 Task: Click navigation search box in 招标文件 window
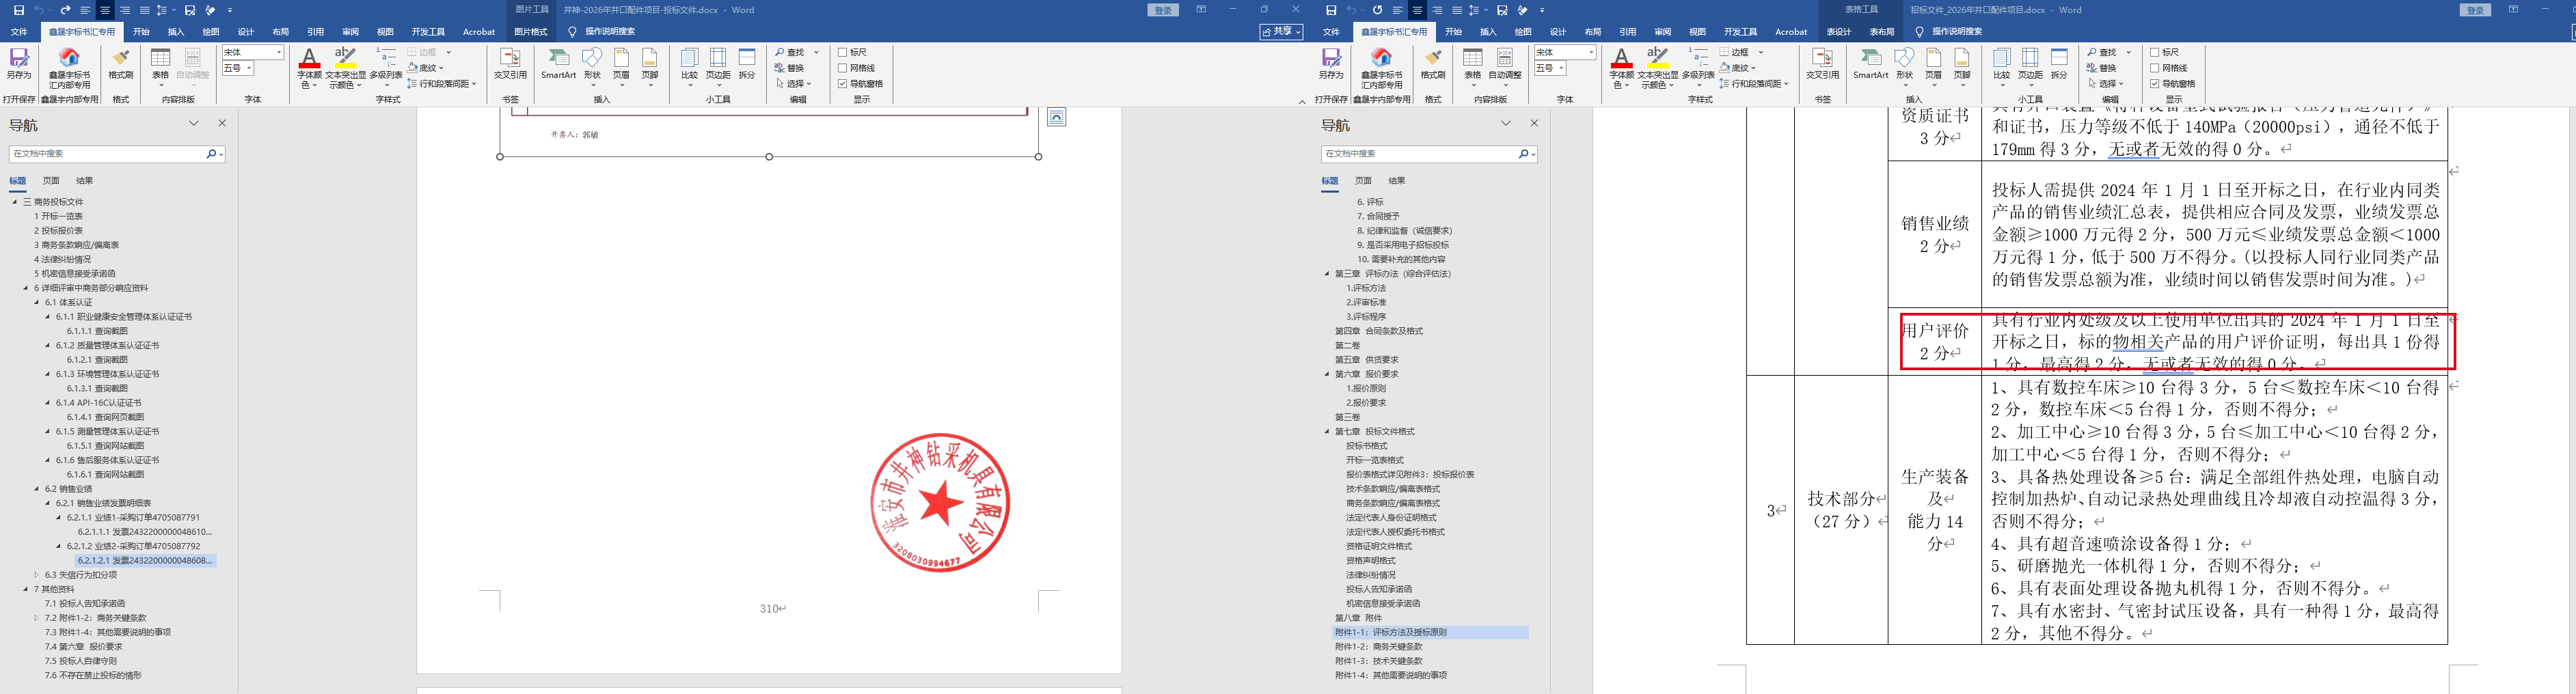coord(1419,154)
